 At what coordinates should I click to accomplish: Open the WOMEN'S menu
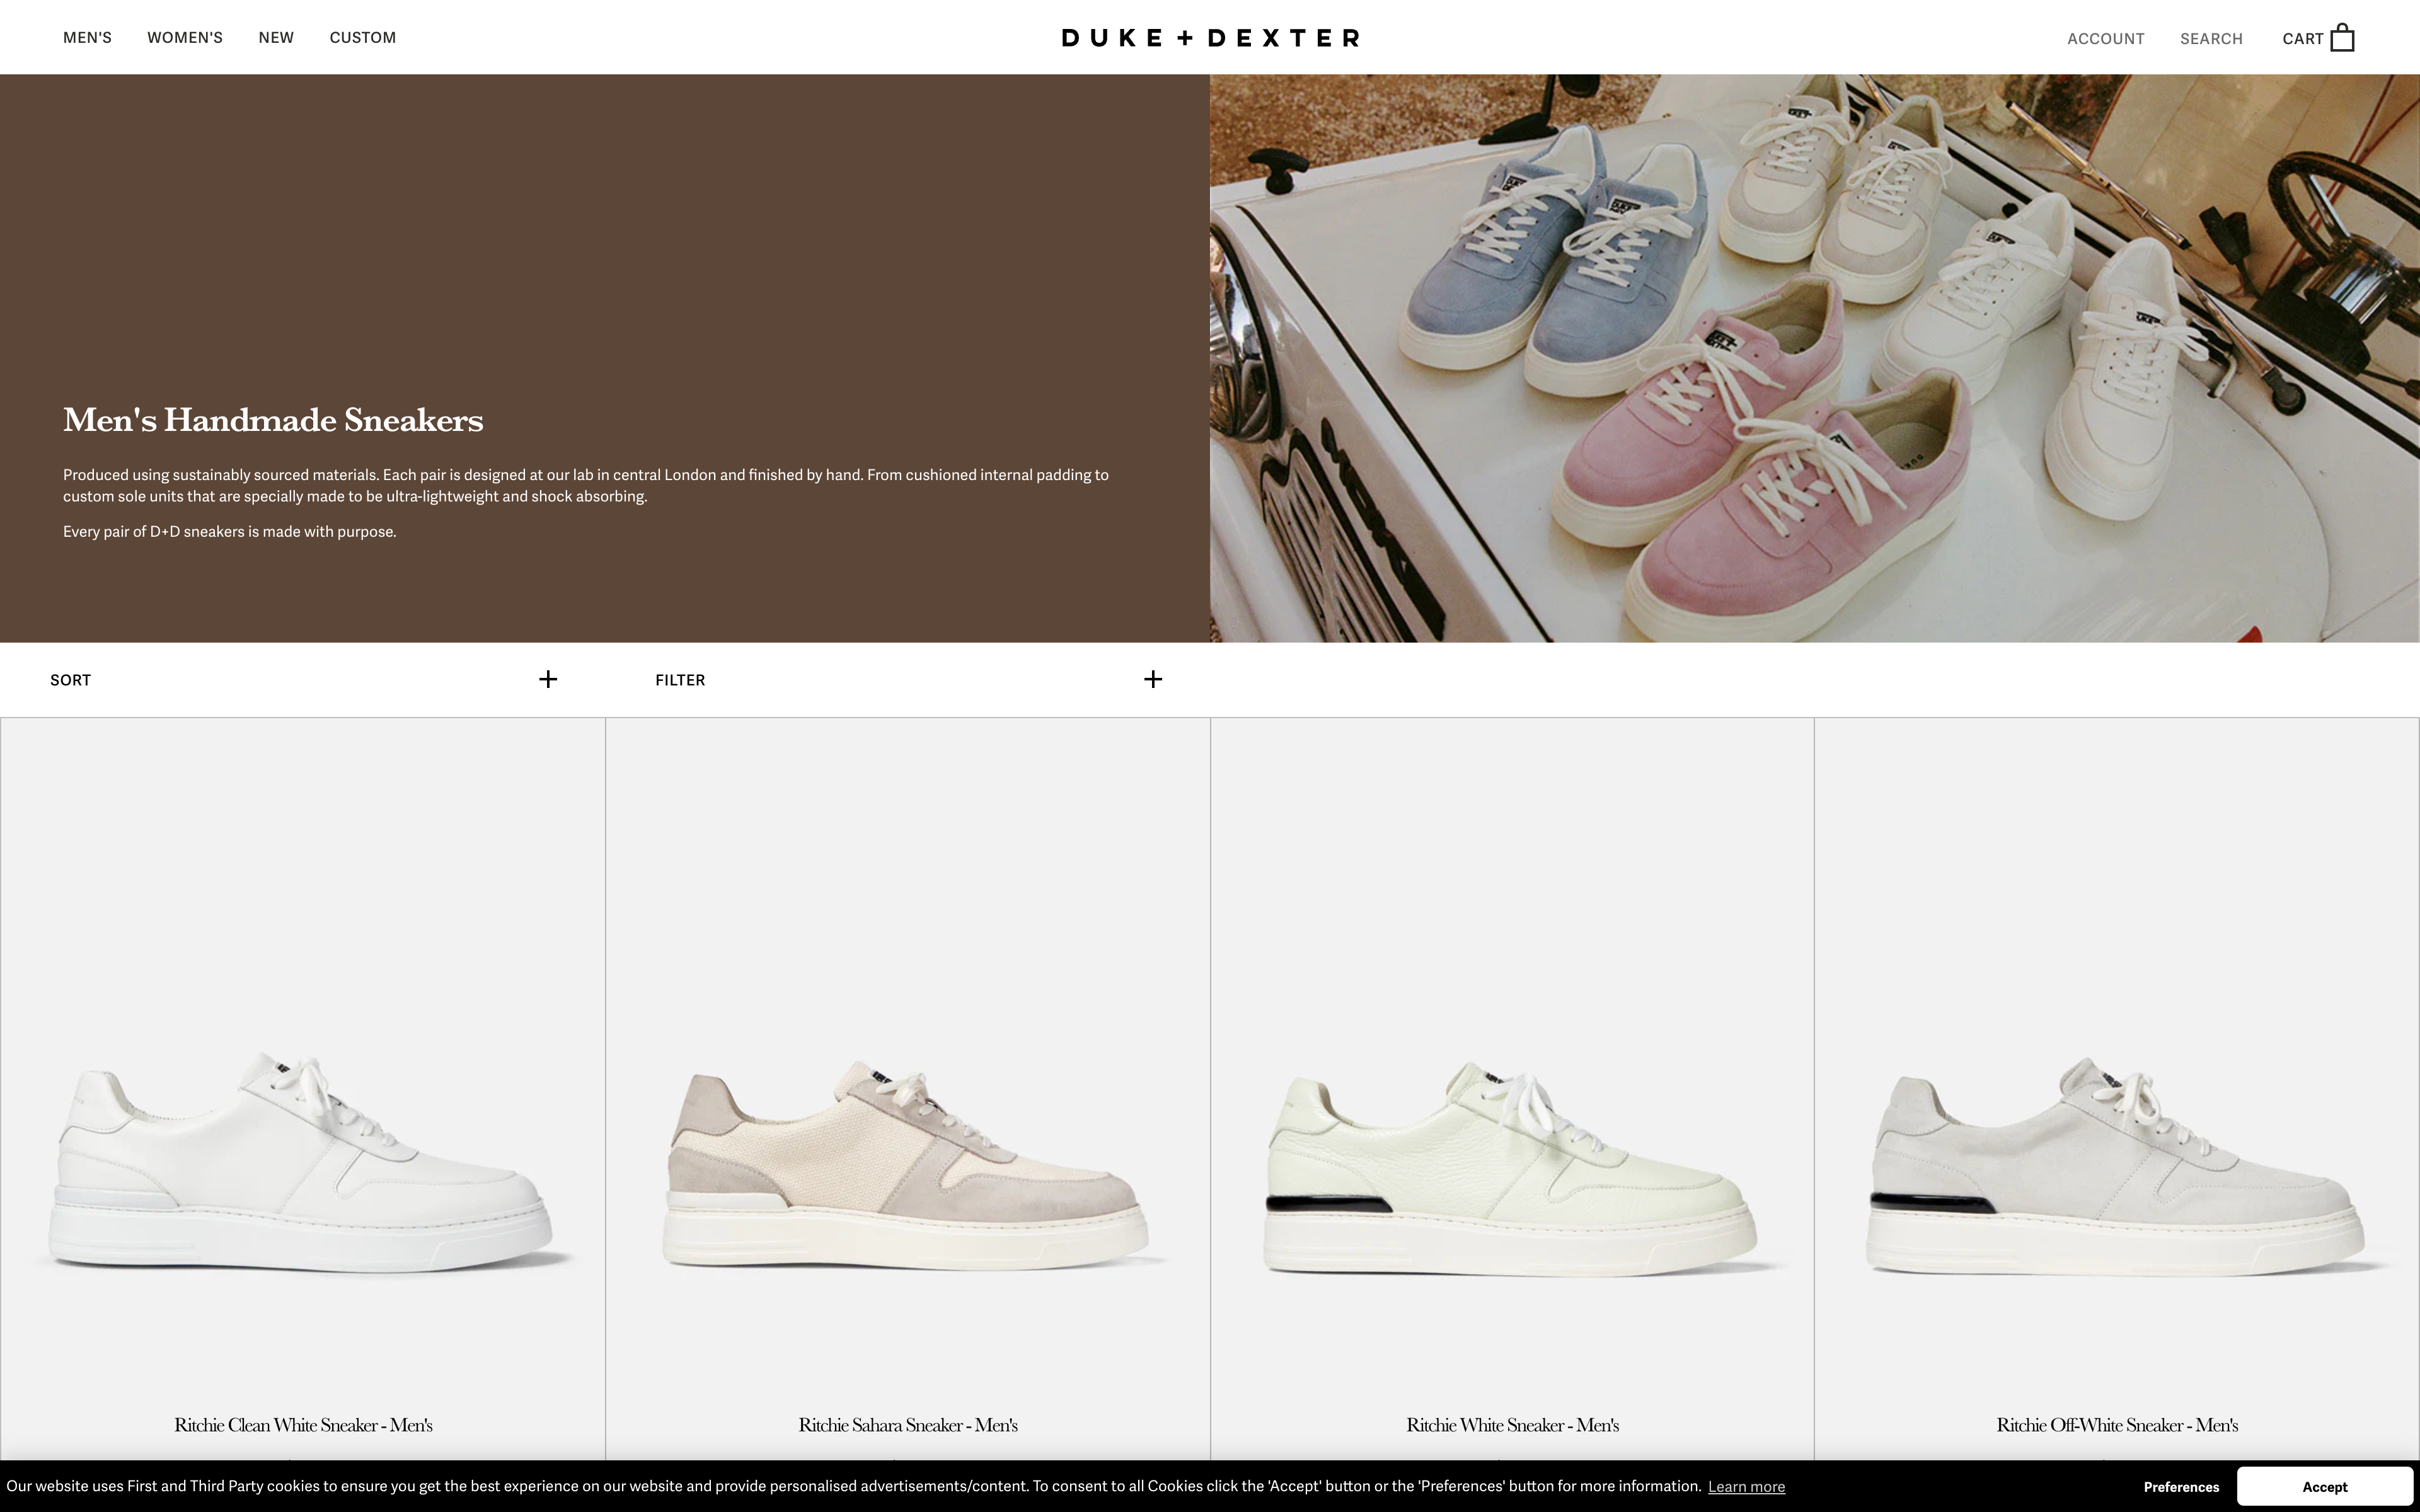tap(185, 38)
